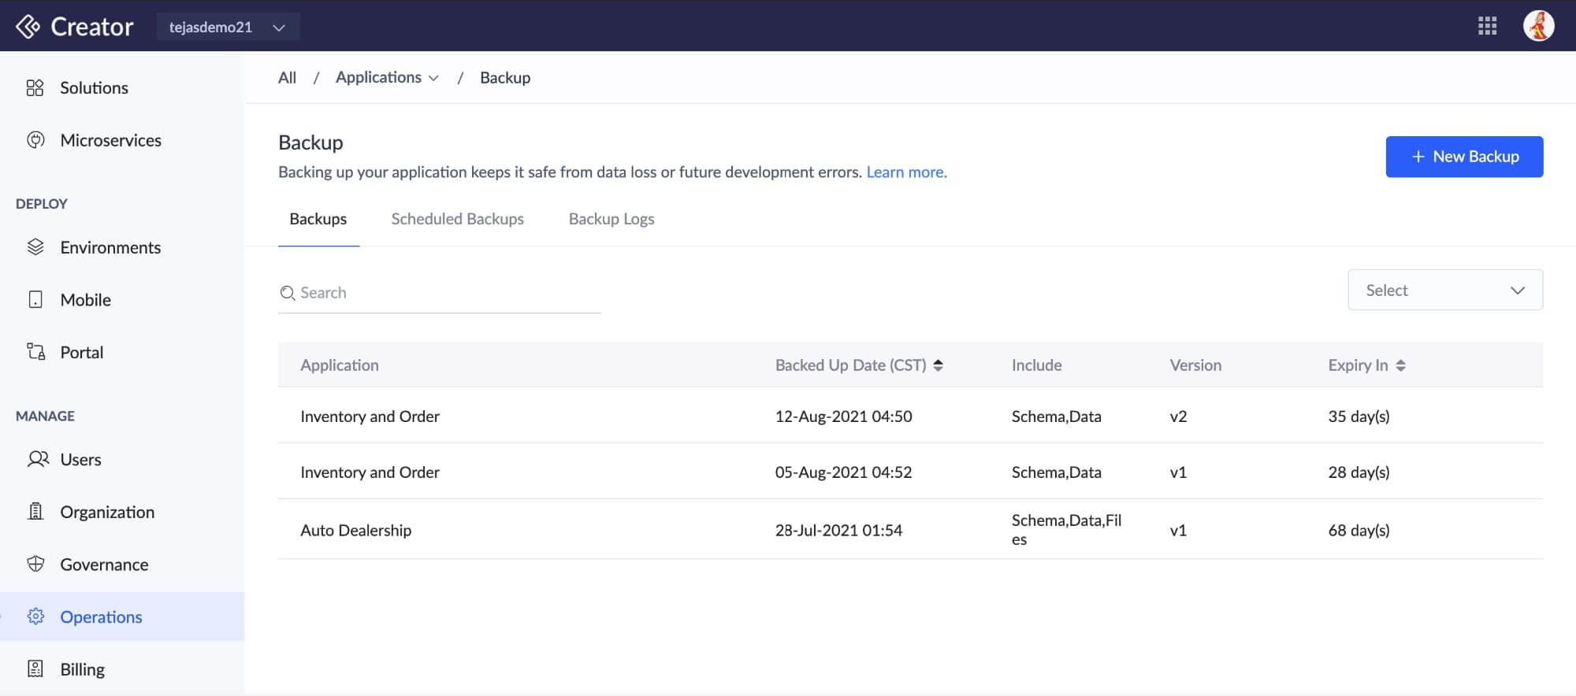Select the Mobile device icon
The image size is (1576, 696).
click(x=35, y=300)
